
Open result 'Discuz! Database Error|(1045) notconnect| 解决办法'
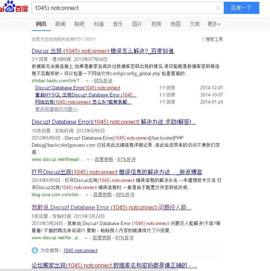tap(114, 122)
